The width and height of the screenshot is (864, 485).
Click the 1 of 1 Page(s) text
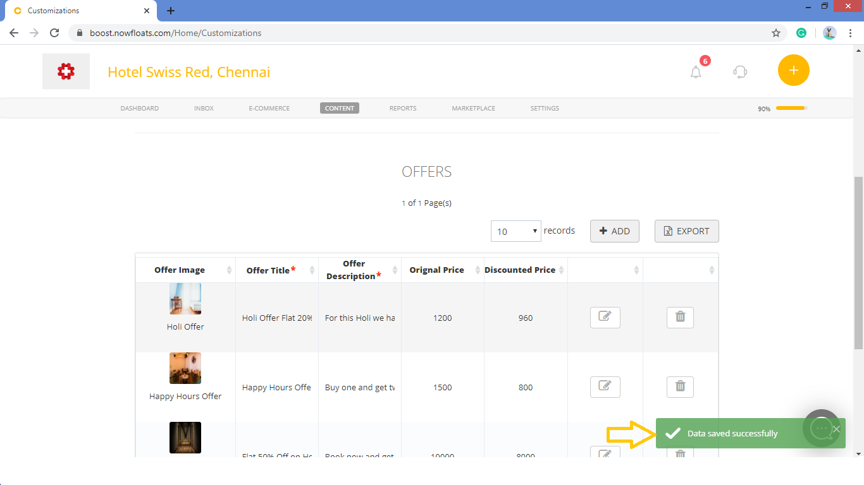[427, 203]
